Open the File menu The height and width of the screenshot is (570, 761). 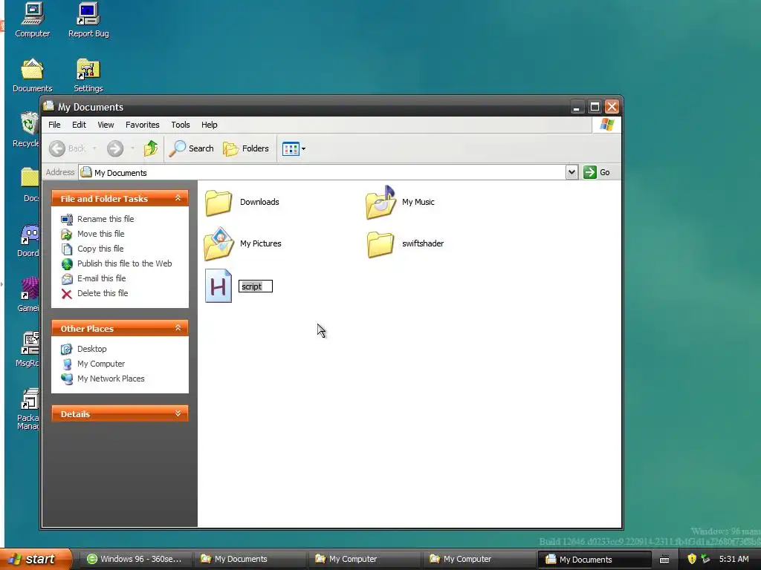[54, 125]
